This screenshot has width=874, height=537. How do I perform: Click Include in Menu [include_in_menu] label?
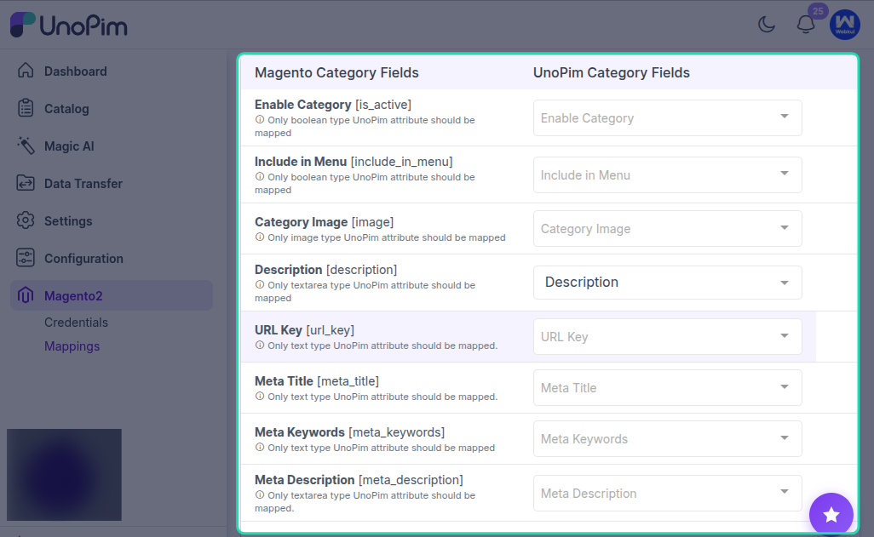click(354, 161)
